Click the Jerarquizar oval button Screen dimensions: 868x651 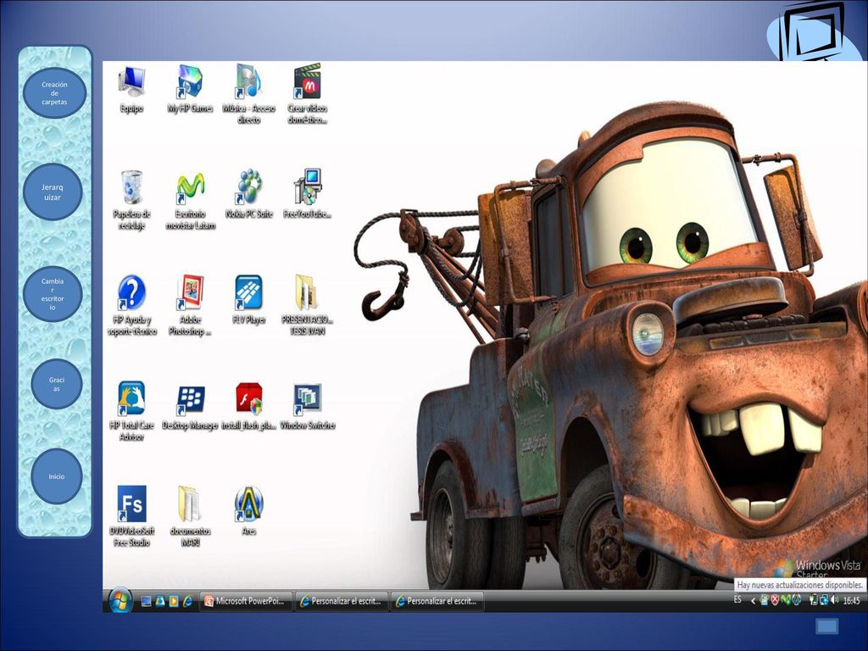(x=53, y=192)
